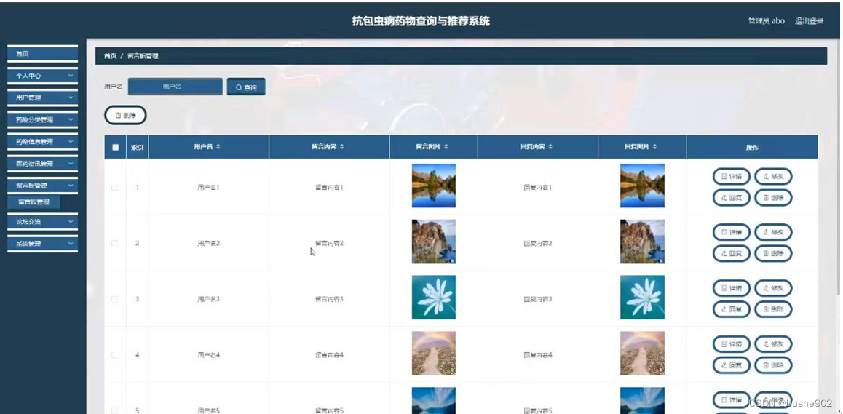Viewport: 843px width, 414px height.
Task: Click 回复 in the 用户名3 row
Action: pos(731,309)
